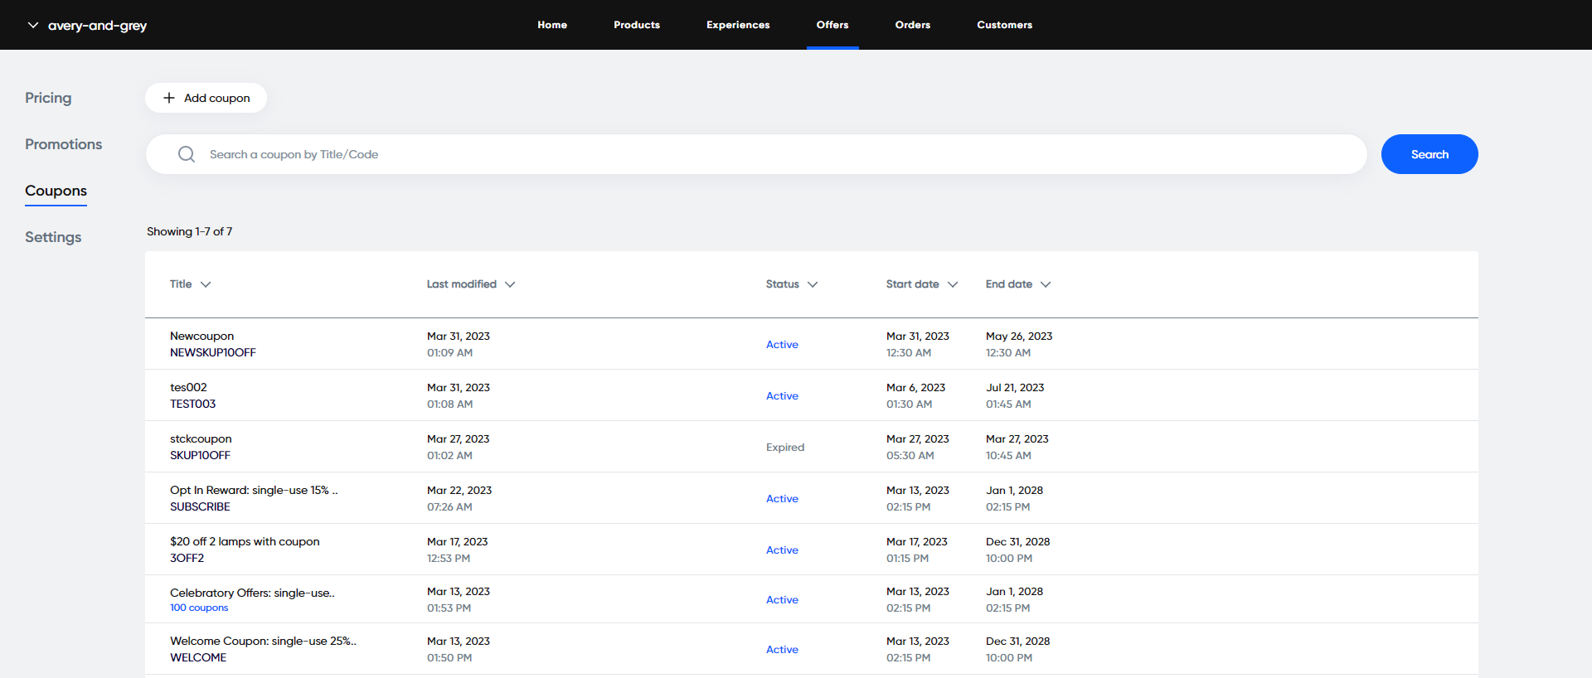
Task: Sort by Start date column chevron
Action: tap(953, 284)
